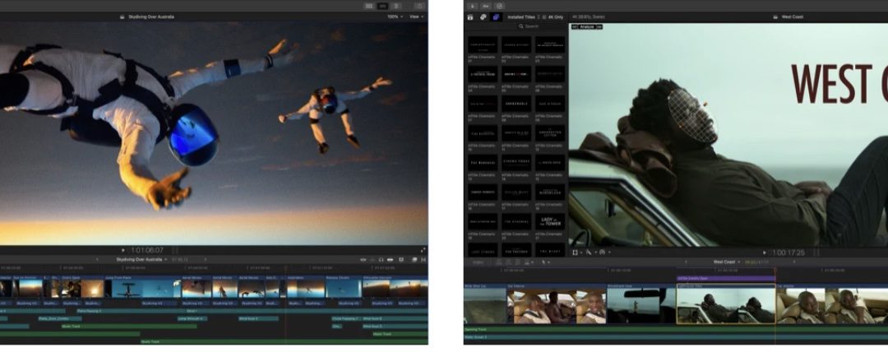Image resolution: width=888 pixels, height=352 pixels.
Task: Select the Silhouette Canyon clip
Action: point(395,287)
